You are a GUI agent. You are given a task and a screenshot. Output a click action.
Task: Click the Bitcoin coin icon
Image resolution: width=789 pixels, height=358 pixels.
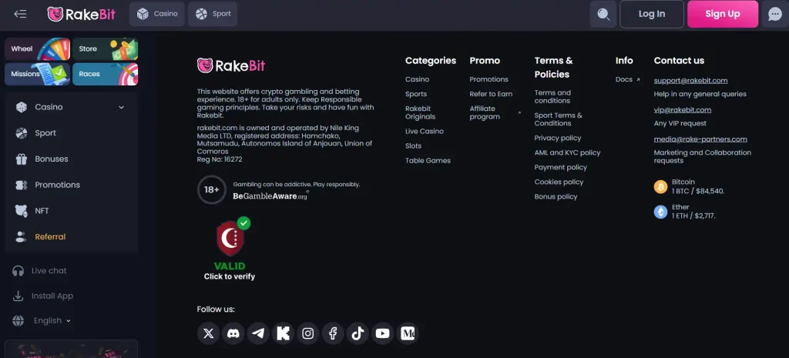coord(660,186)
